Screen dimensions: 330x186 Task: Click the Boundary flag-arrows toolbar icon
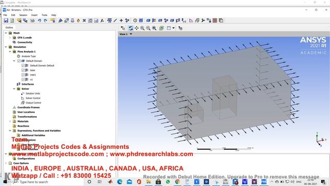[x=154, y=21]
